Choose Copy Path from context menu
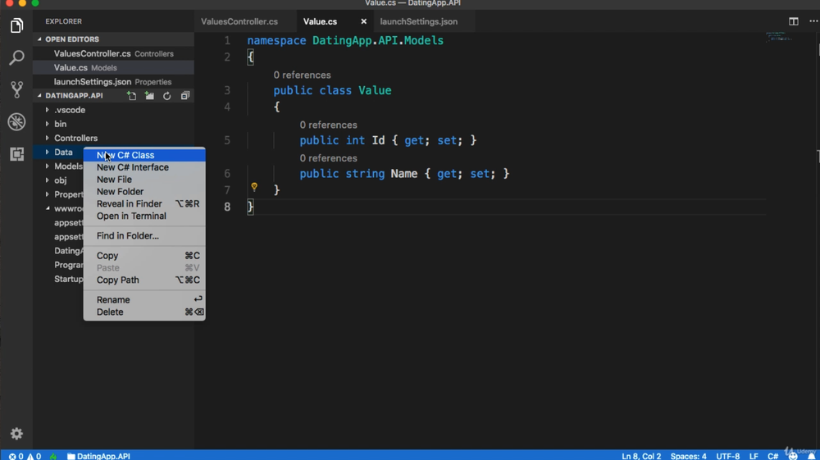 tap(144, 280)
